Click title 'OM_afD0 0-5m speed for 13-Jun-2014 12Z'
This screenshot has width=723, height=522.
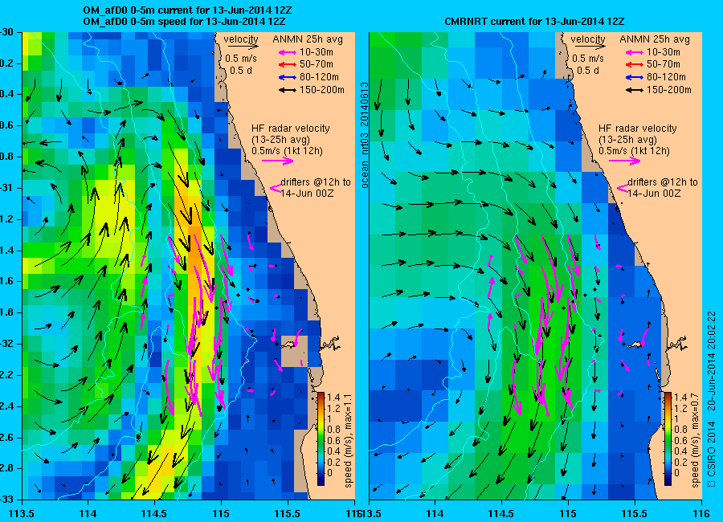(x=184, y=21)
